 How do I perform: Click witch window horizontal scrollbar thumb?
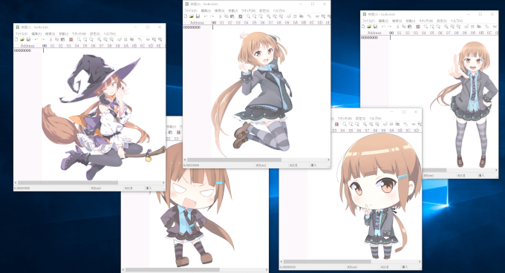(x=68, y=182)
